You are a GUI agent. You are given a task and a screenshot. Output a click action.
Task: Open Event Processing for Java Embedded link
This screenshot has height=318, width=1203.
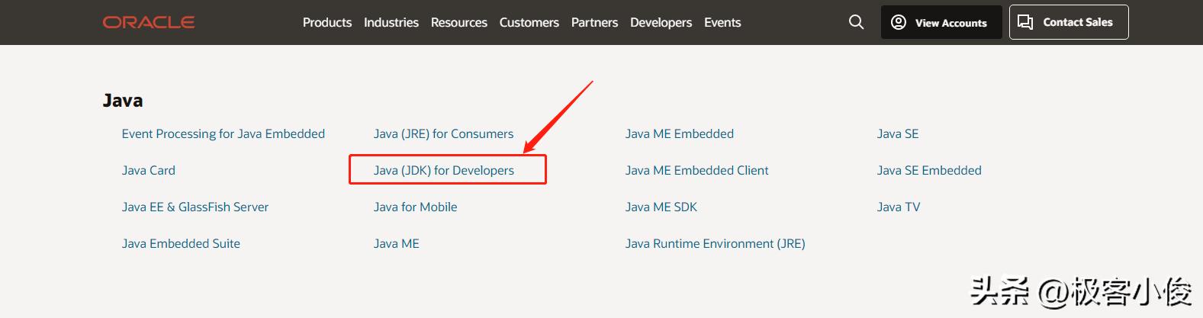pyautogui.click(x=224, y=133)
